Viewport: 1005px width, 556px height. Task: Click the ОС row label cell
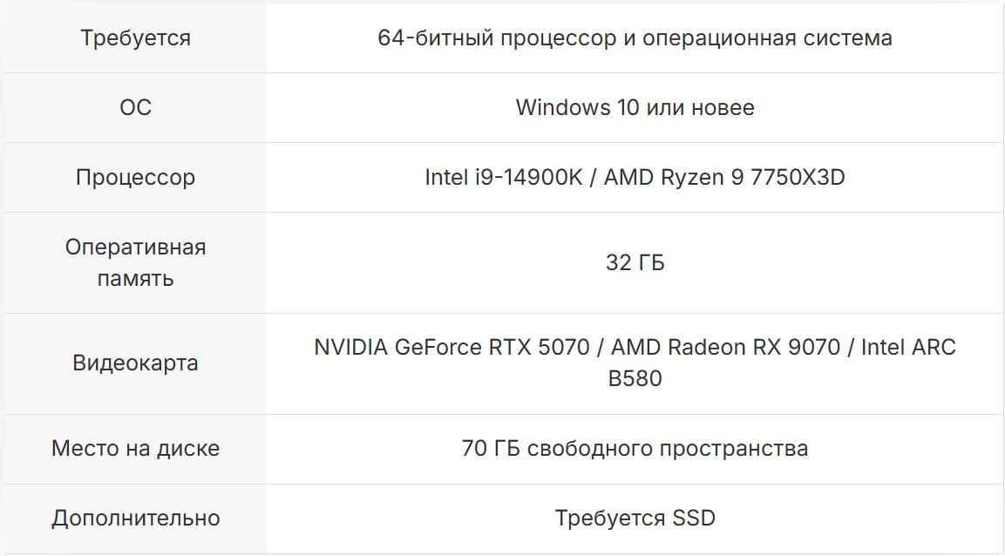click(x=135, y=108)
